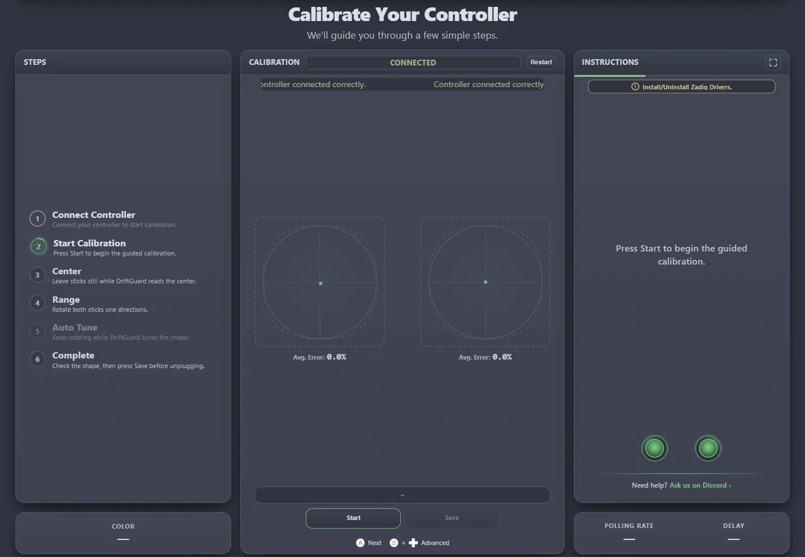The height and width of the screenshot is (557, 805).
Task: Click 'Rotate both sticks one directions.' text
Action: [100, 310]
